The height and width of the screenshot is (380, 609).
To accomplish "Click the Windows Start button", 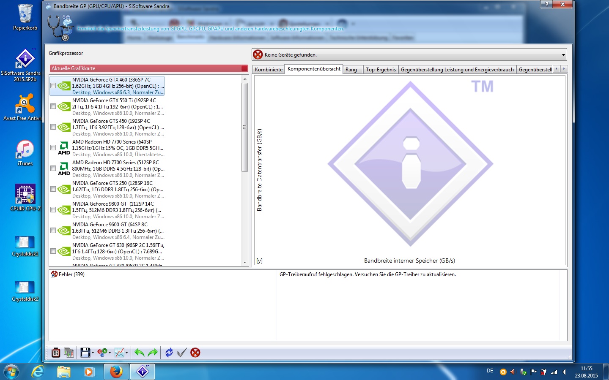I will click(x=11, y=372).
